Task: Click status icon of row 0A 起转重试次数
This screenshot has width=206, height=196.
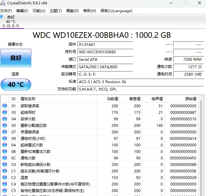Action: pos(5,145)
